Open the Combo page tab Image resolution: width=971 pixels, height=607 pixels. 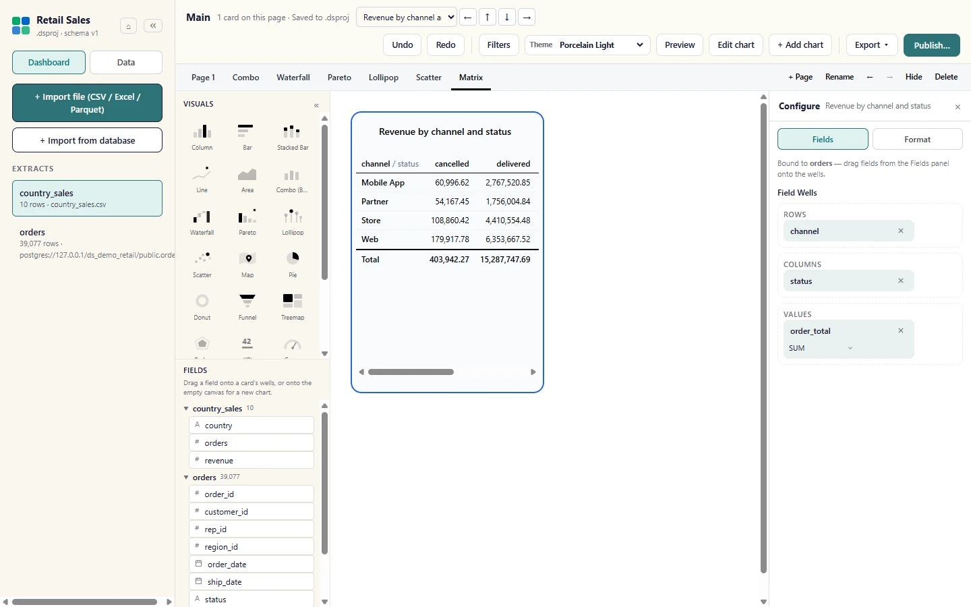click(245, 78)
